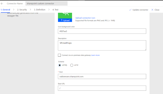Click the blue Upload button
The width and height of the screenshot is (163, 94).
65,20
